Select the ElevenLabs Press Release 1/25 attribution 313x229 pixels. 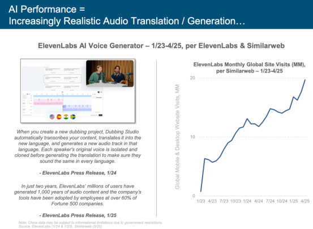click(78, 215)
